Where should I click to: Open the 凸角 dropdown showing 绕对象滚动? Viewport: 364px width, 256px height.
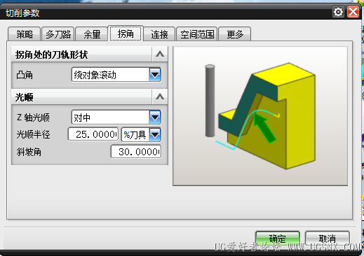coord(116,75)
